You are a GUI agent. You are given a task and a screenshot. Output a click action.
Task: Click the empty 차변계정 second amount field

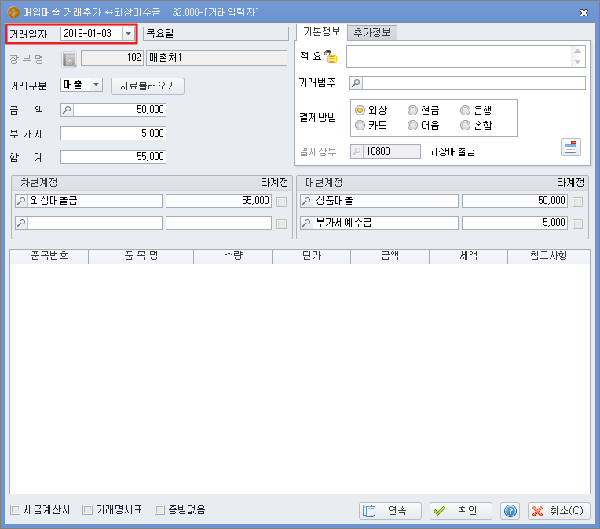[x=218, y=223]
